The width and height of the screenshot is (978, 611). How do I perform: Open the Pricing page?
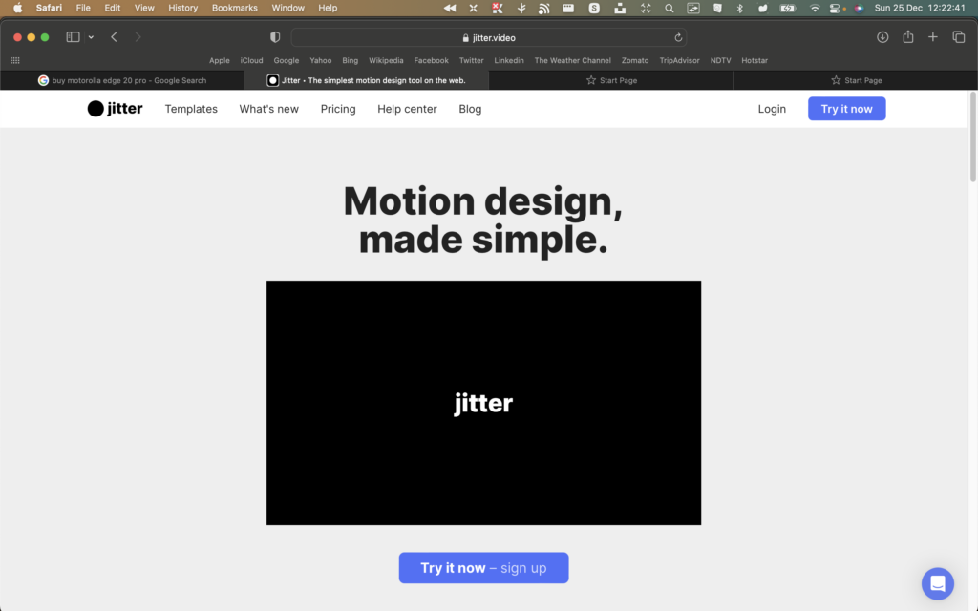point(338,108)
